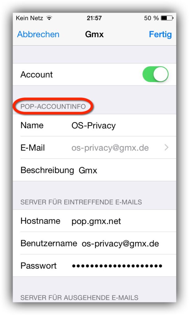Screen dimensions: 189x315
Task: Tap the 50 % battery percentage
Action: point(151,18)
